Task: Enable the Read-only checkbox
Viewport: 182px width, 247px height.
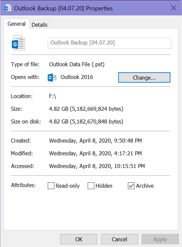Action: [x=51, y=186]
